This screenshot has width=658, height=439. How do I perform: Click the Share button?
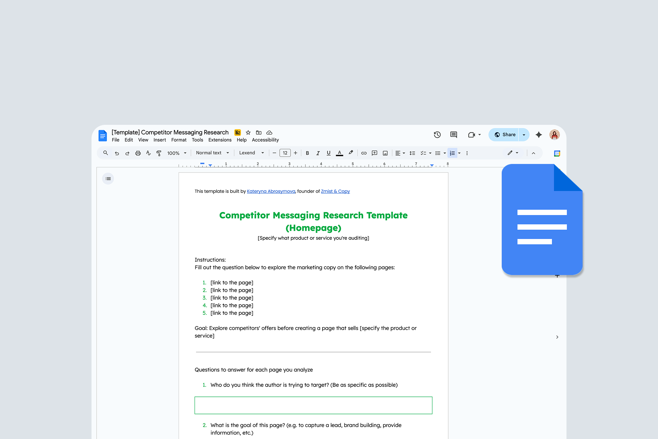point(504,135)
